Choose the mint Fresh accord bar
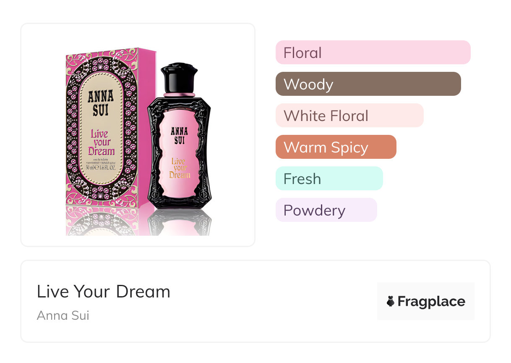511x363 pixels. [x=329, y=179]
